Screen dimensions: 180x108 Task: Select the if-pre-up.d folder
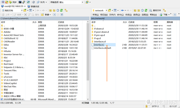point(99,35)
